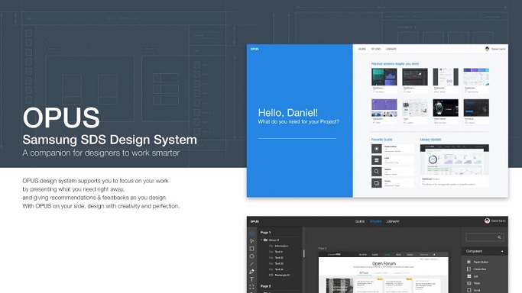Click the Group folder icon in layer tree

[266, 240]
